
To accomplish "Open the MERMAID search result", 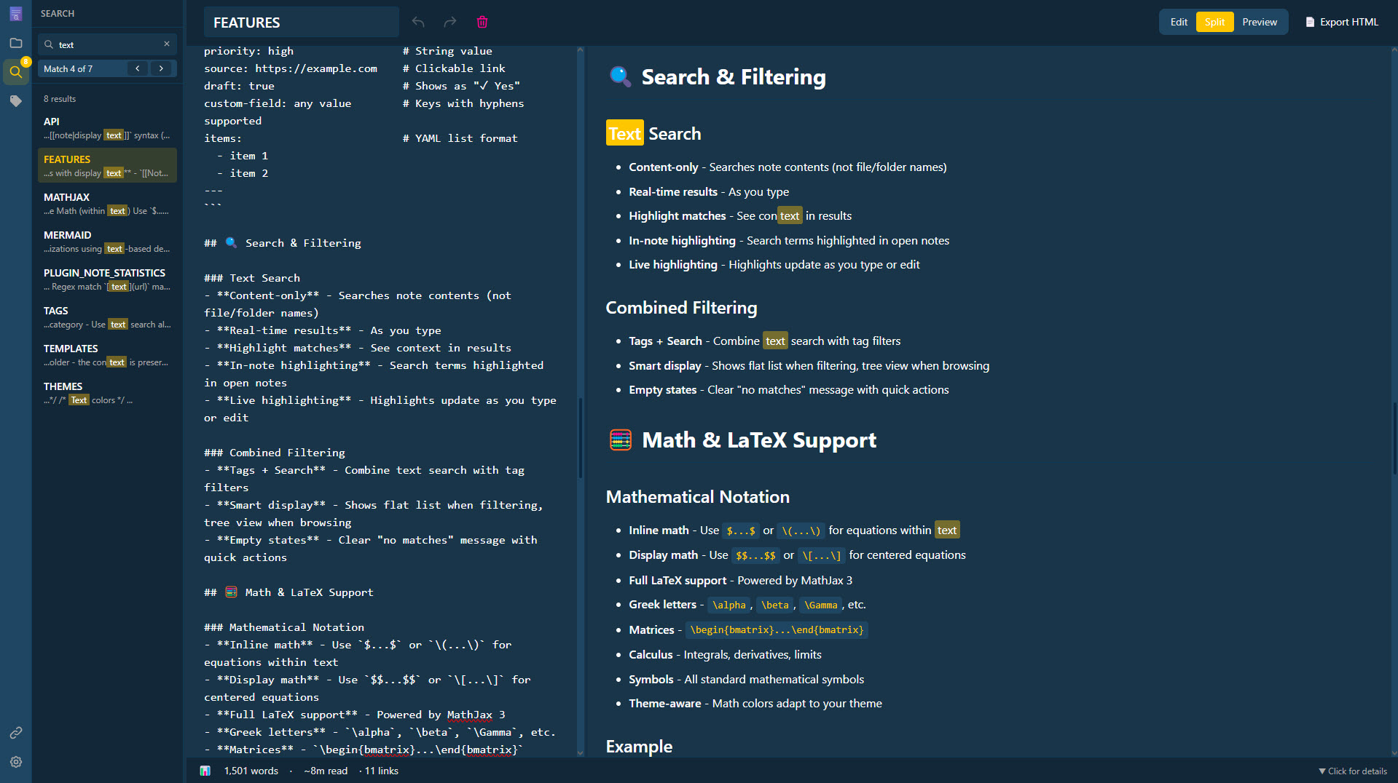I will click(107, 242).
